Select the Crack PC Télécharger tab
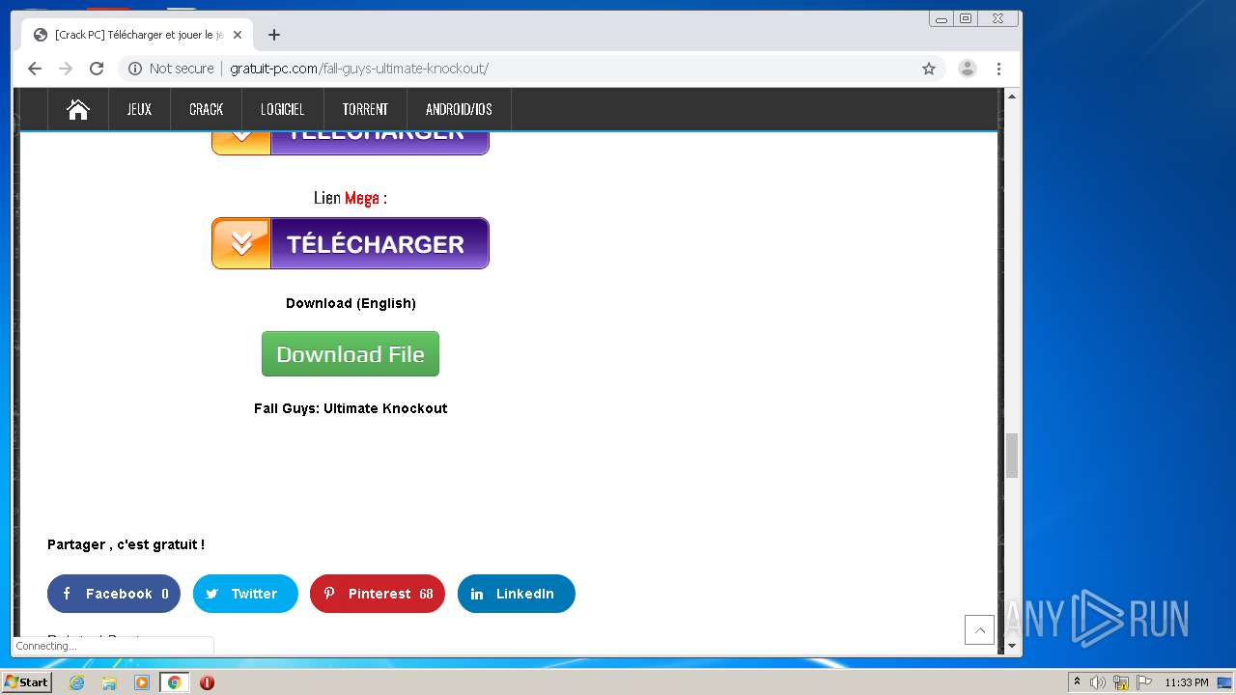This screenshot has height=695, width=1236. (138, 35)
